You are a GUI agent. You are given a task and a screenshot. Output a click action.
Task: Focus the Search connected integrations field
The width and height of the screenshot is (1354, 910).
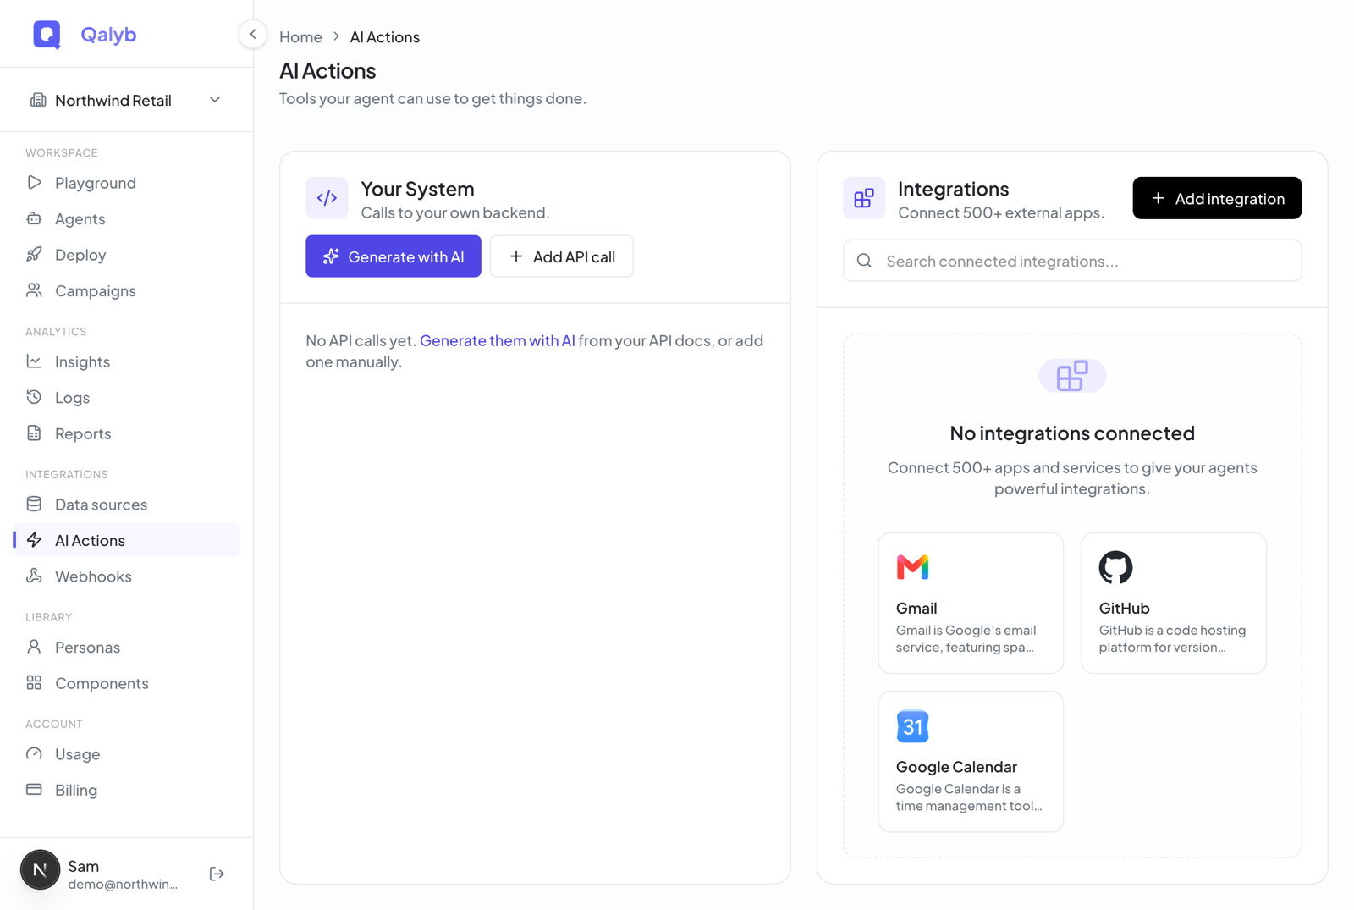coord(1072,261)
